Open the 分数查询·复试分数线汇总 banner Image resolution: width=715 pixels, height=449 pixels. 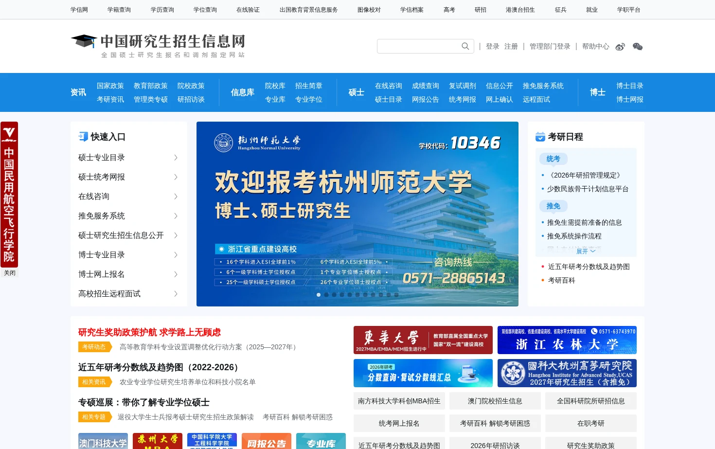[423, 373]
